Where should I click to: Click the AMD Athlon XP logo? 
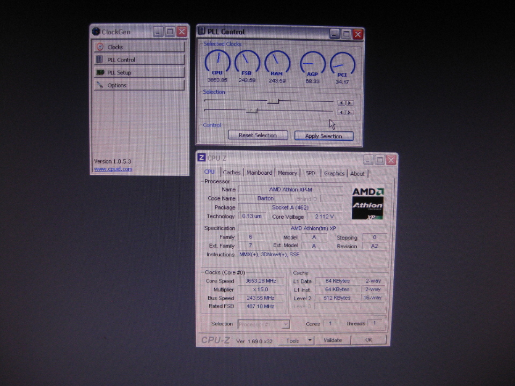pyautogui.click(x=367, y=204)
